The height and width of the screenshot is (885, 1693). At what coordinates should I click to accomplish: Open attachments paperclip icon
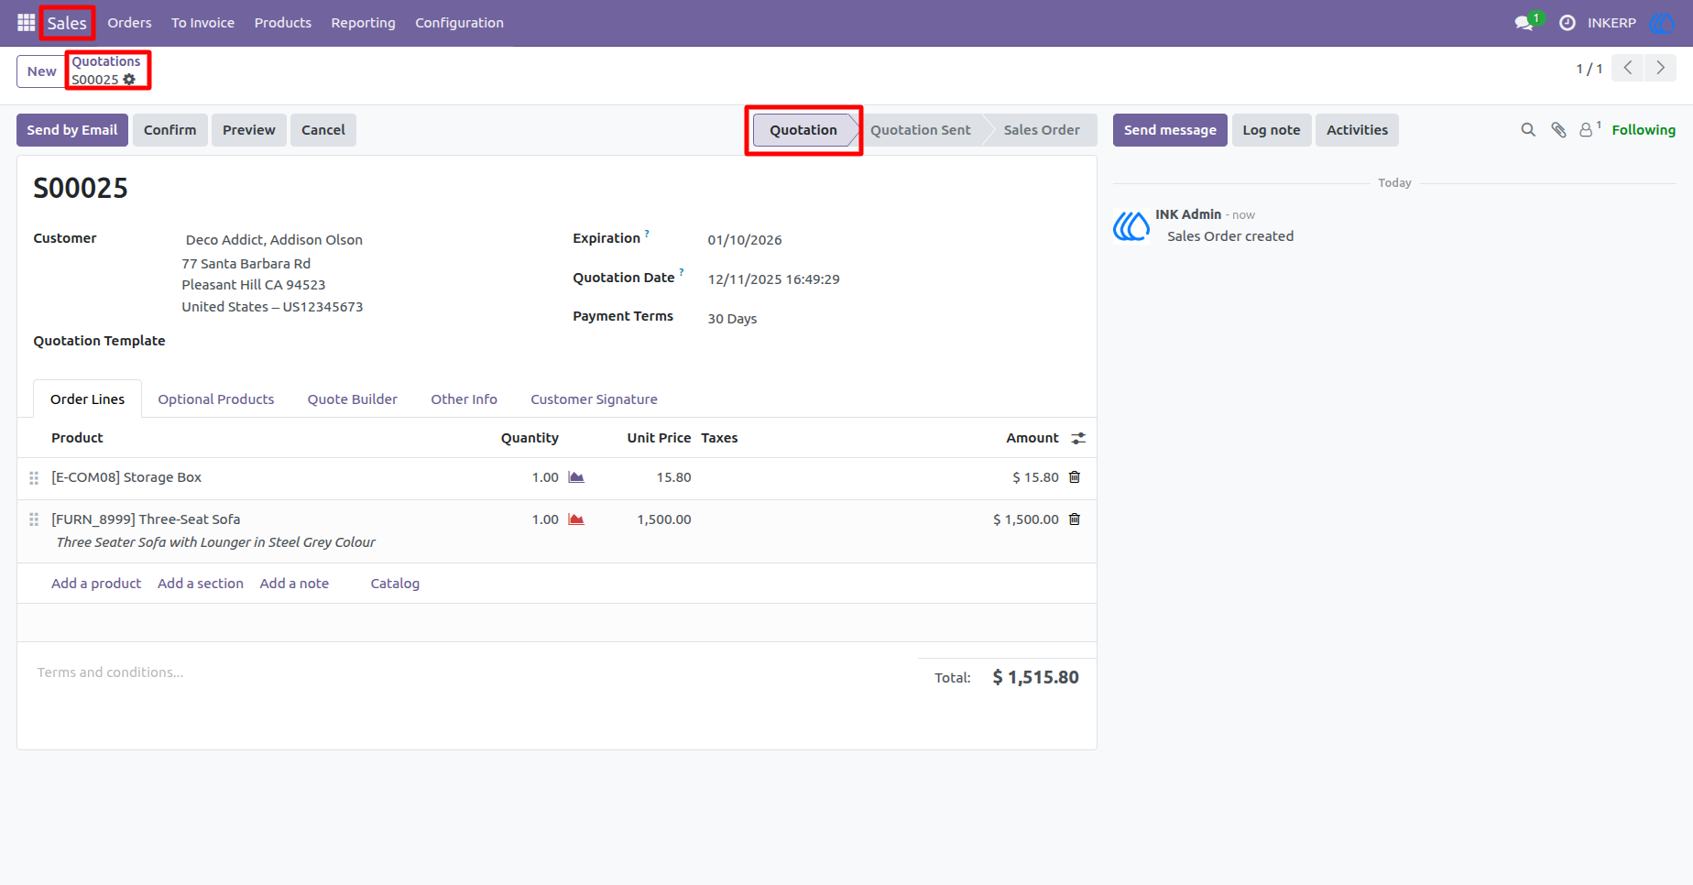[x=1558, y=130]
